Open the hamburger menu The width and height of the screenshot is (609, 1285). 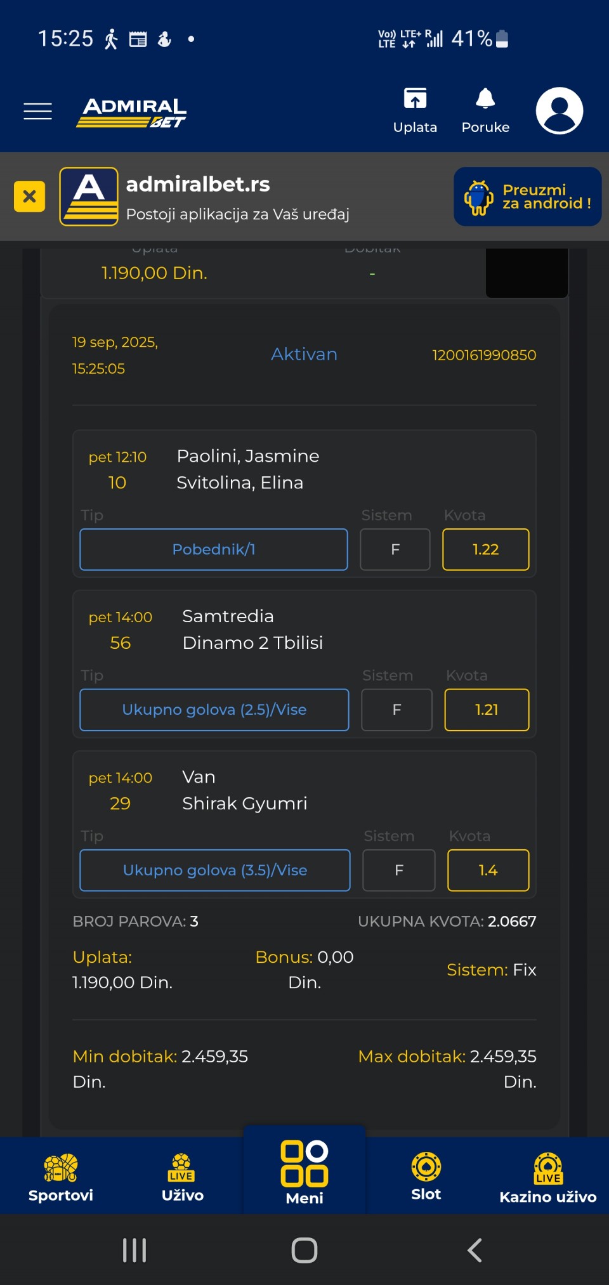37,111
